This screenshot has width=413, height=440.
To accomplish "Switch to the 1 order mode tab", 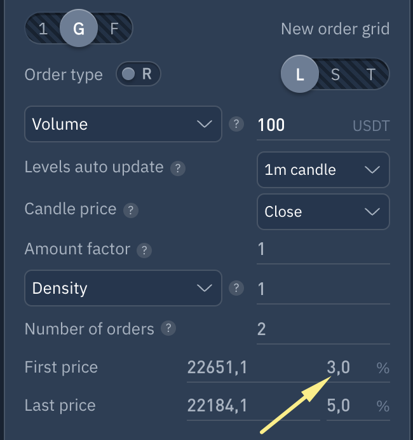I will pos(43,29).
